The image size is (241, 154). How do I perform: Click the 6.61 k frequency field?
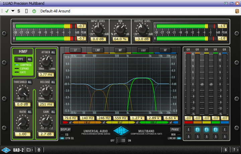171,118
